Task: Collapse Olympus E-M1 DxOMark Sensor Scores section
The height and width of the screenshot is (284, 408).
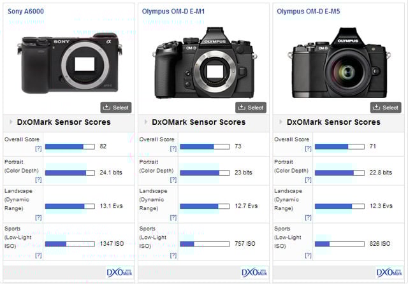Action: tap(146, 122)
